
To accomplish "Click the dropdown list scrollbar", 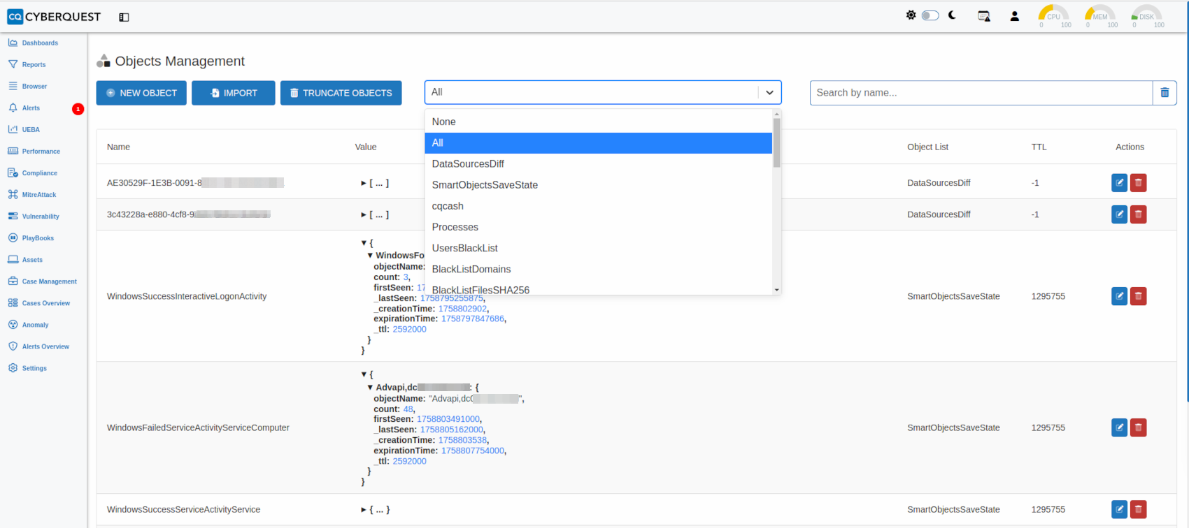I will pyautogui.click(x=776, y=143).
